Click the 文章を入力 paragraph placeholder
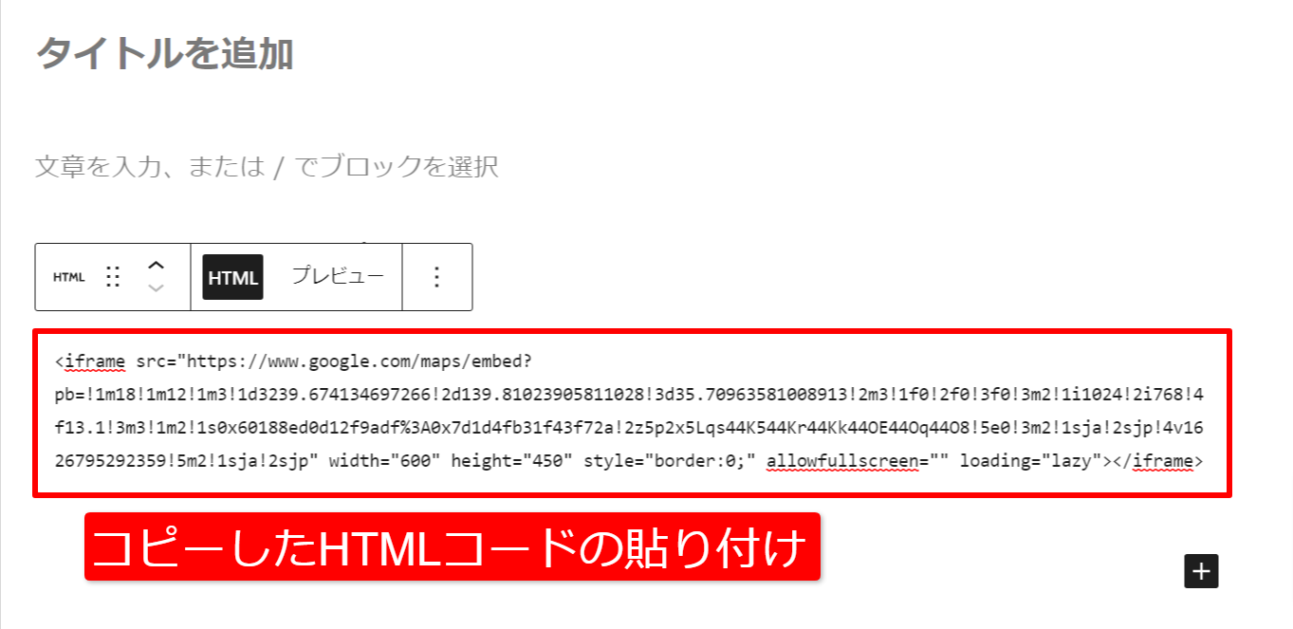The height and width of the screenshot is (629, 1293). coord(267,167)
